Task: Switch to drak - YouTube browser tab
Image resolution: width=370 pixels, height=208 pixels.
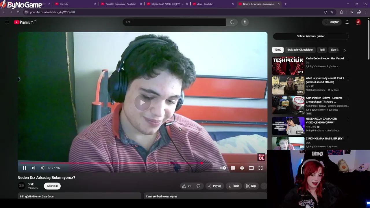Action: coord(213,4)
